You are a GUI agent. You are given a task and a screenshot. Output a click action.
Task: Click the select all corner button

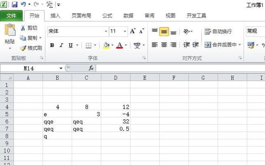(x=7, y=78)
